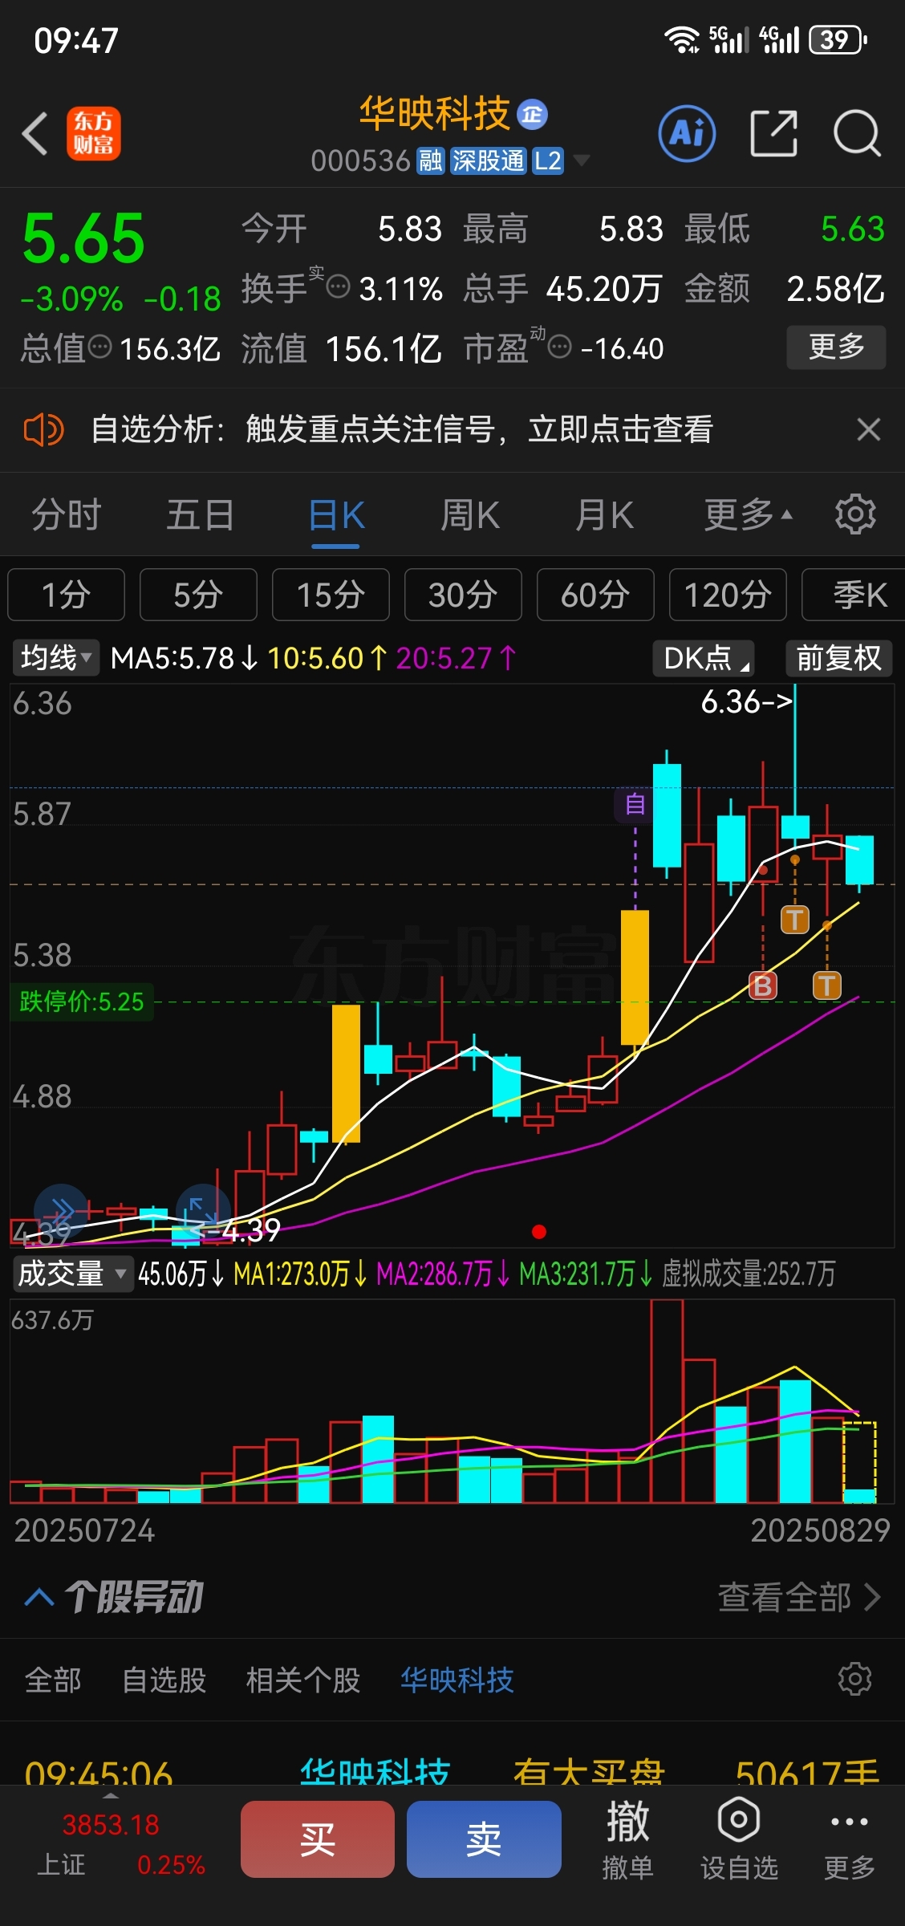Viewport: 905px width, 1926px height.
Task: Tap the speaker announcement icon
Action: [x=43, y=429]
